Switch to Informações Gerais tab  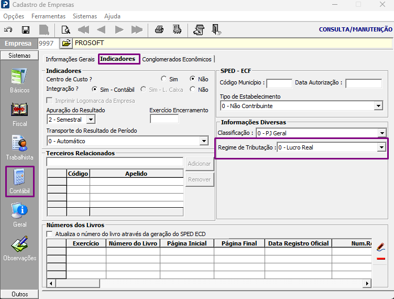click(70, 59)
